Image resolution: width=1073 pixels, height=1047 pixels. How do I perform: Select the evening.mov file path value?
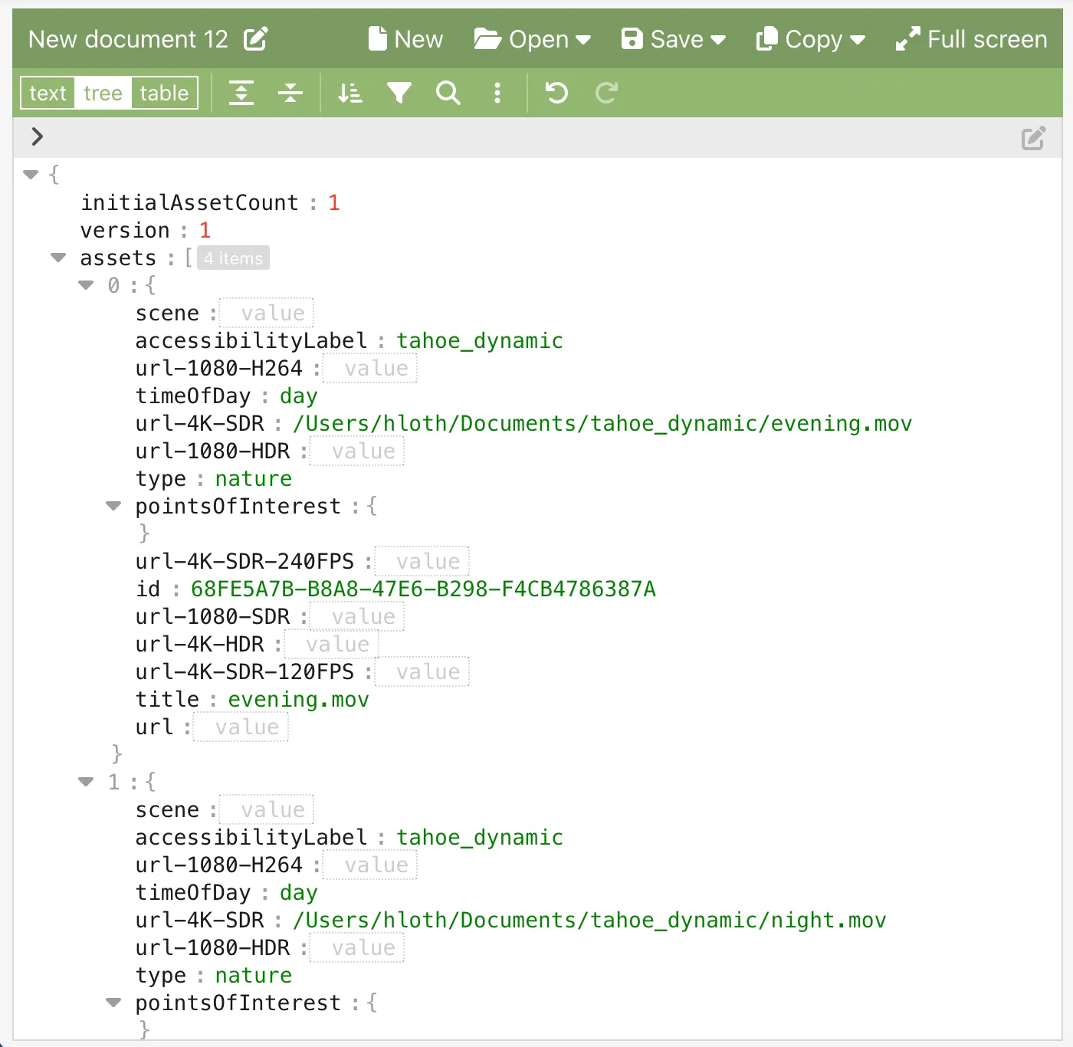pyautogui.click(x=602, y=423)
